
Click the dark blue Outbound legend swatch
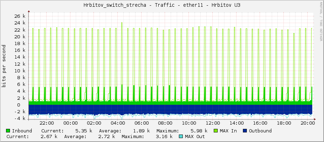(245, 131)
